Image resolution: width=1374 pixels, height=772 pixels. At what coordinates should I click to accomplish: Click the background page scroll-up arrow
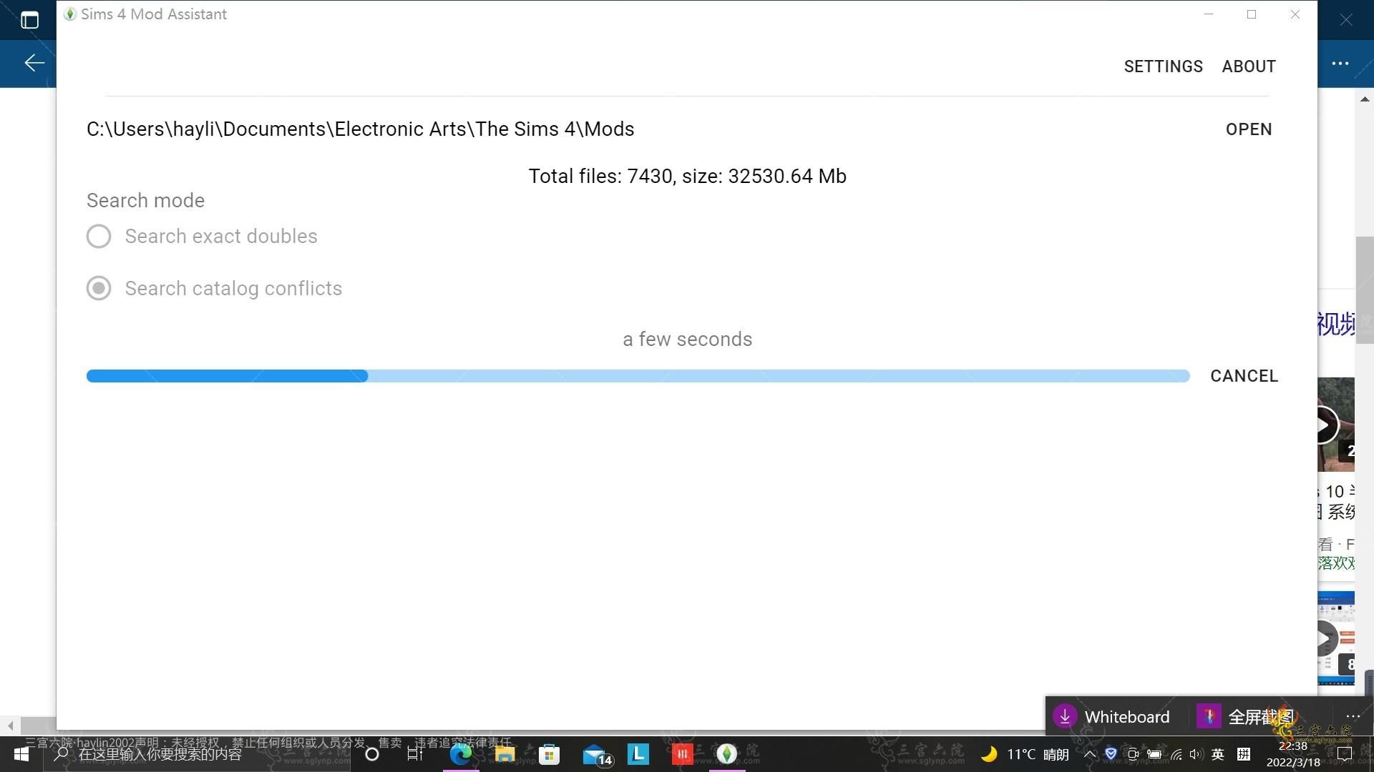click(1365, 99)
